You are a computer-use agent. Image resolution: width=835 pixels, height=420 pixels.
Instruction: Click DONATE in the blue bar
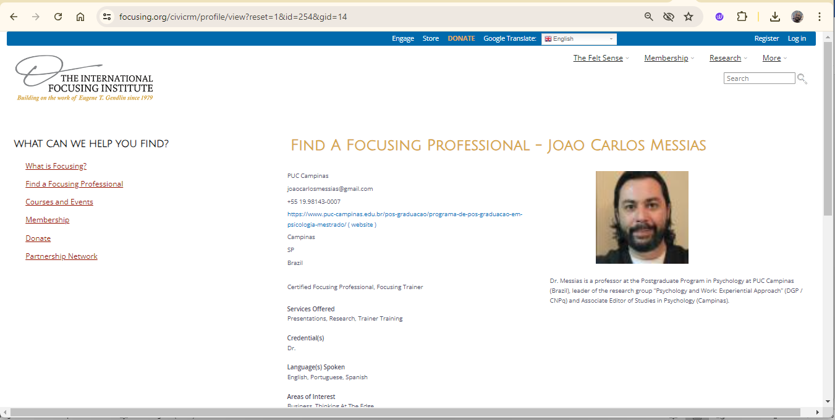(x=461, y=38)
